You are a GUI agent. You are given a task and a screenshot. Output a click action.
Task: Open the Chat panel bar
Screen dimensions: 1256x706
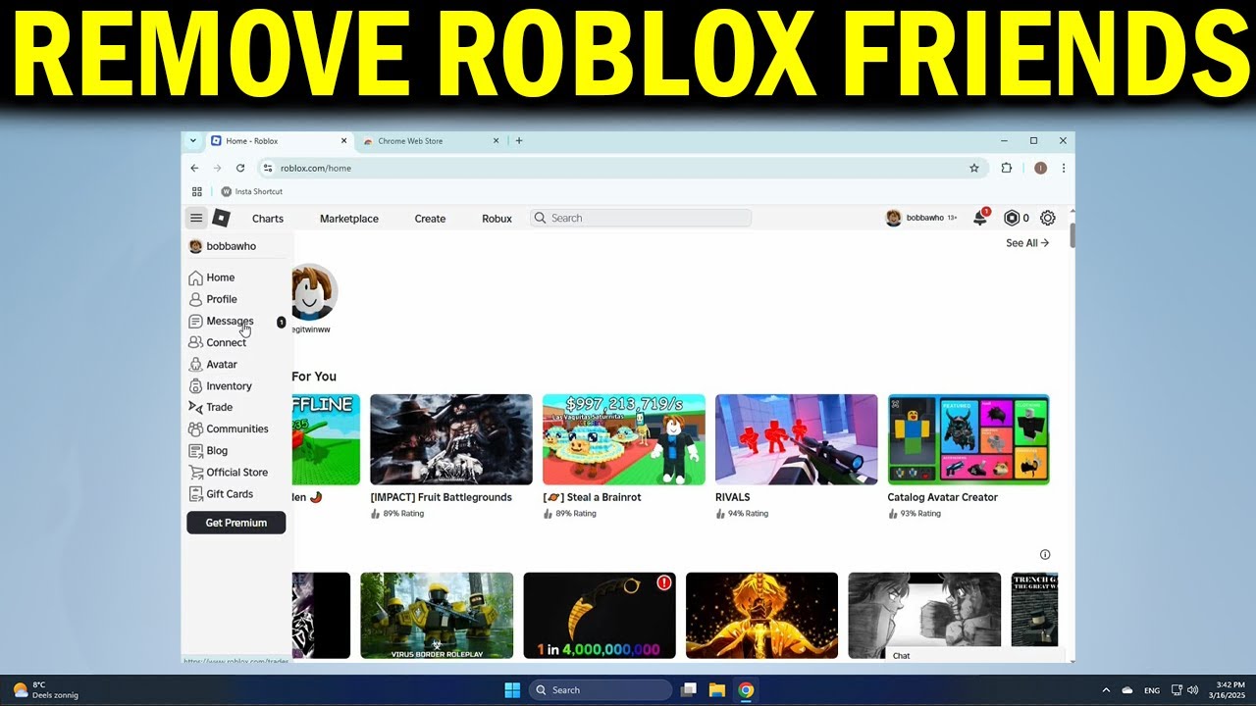coord(975,655)
